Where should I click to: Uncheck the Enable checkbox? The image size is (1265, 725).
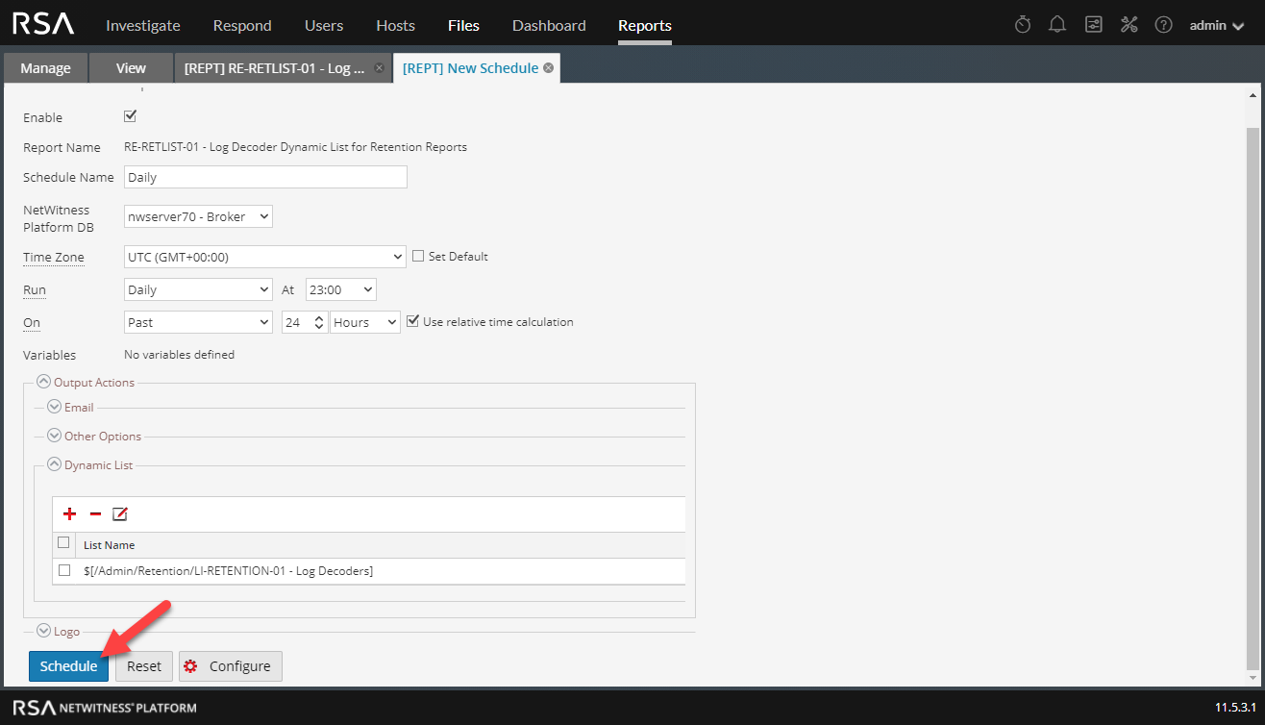click(131, 116)
